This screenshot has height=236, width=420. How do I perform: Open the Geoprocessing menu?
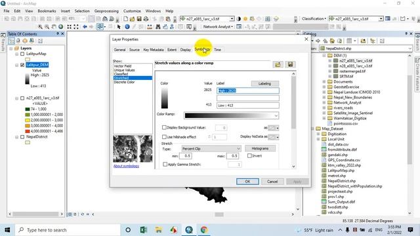coord(106,11)
